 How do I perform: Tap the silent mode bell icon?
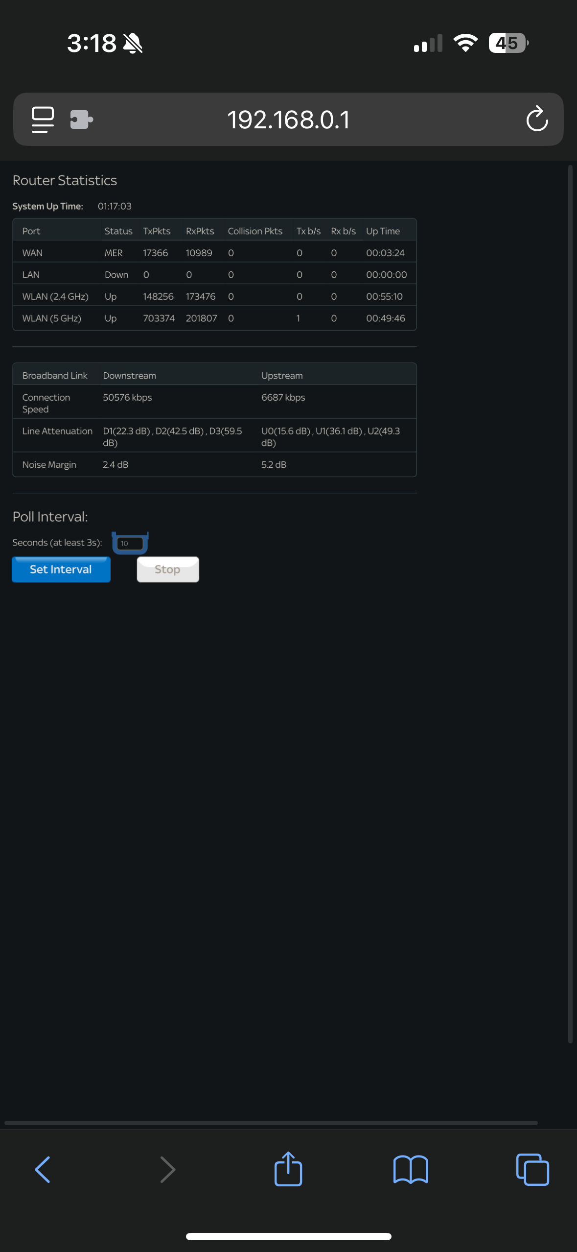pyautogui.click(x=133, y=43)
